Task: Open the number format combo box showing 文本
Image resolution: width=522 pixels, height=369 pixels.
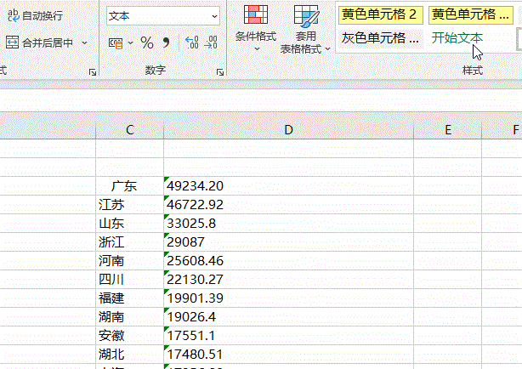Action: tap(163, 15)
